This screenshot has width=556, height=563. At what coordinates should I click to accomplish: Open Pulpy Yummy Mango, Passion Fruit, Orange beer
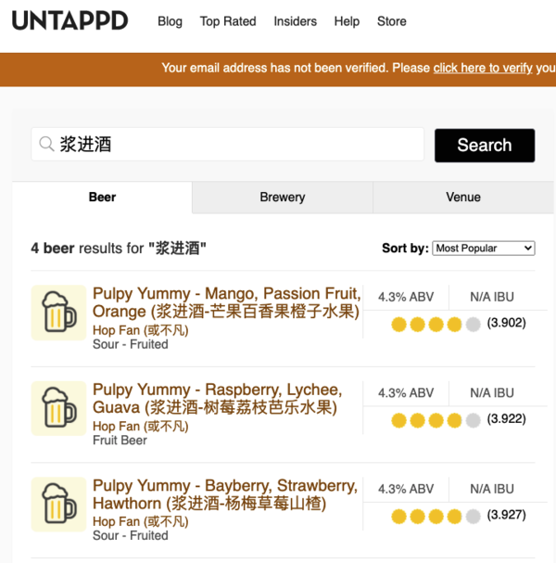point(227,302)
